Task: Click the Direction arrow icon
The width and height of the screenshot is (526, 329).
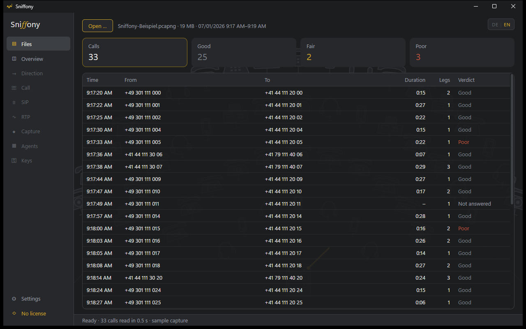Action: point(14,74)
